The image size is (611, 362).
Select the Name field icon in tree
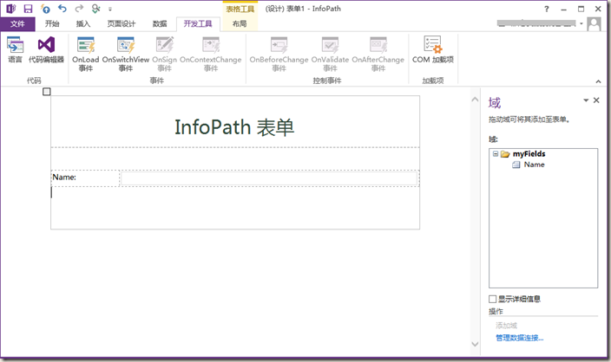tap(516, 165)
